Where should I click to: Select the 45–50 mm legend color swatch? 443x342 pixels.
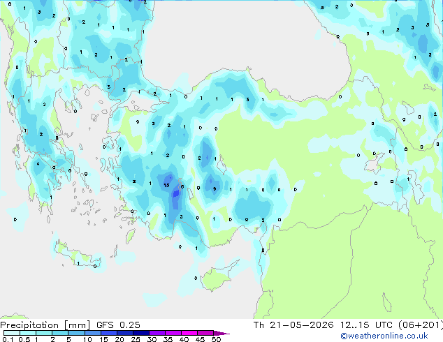(205, 333)
